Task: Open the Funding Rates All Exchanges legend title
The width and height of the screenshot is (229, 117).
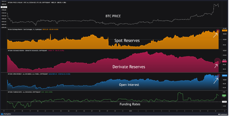Action: pyautogui.click(x=24, y=92)
